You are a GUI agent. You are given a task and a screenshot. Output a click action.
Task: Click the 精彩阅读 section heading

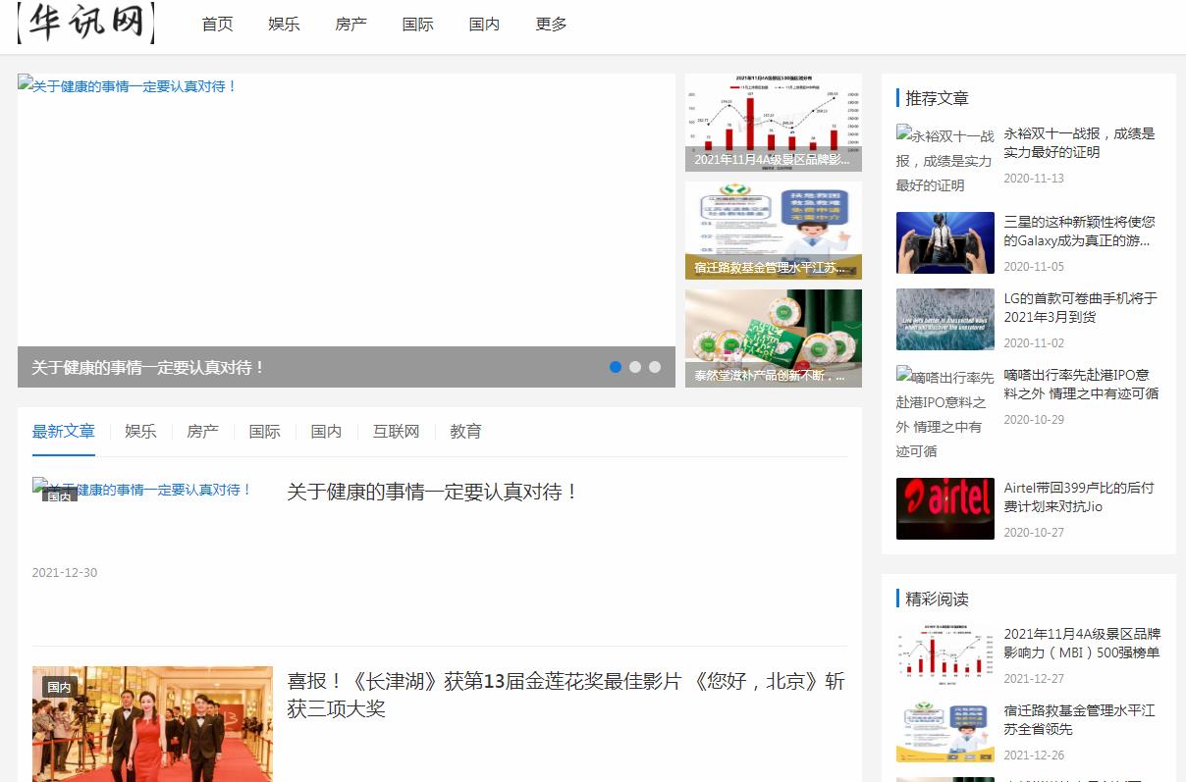click(x=938, y=599)
